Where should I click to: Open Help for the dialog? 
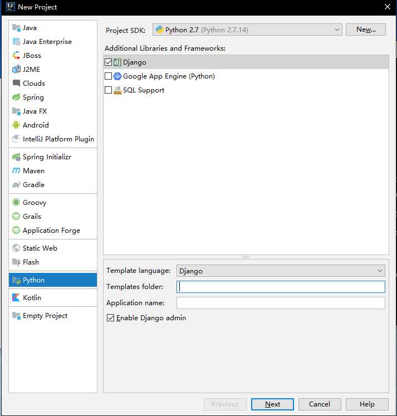tap(367, 404)
